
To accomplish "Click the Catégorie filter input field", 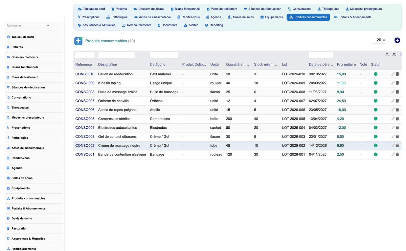I will (164, 55).
